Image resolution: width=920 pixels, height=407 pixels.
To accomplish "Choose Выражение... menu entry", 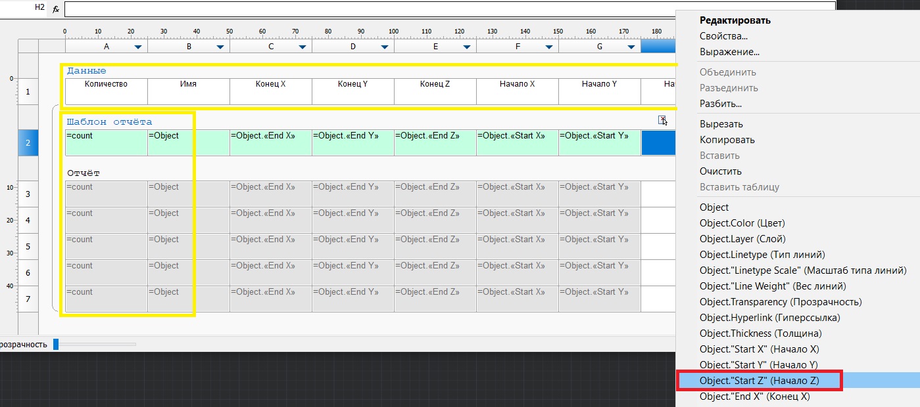I will point(729,52).
